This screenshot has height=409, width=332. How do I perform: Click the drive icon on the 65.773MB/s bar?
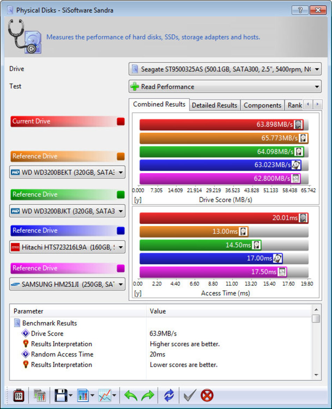pos(303,138)
